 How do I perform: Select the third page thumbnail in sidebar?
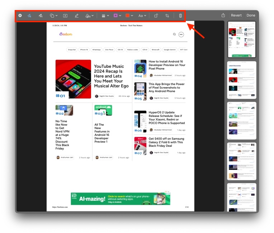coord(242,121)
